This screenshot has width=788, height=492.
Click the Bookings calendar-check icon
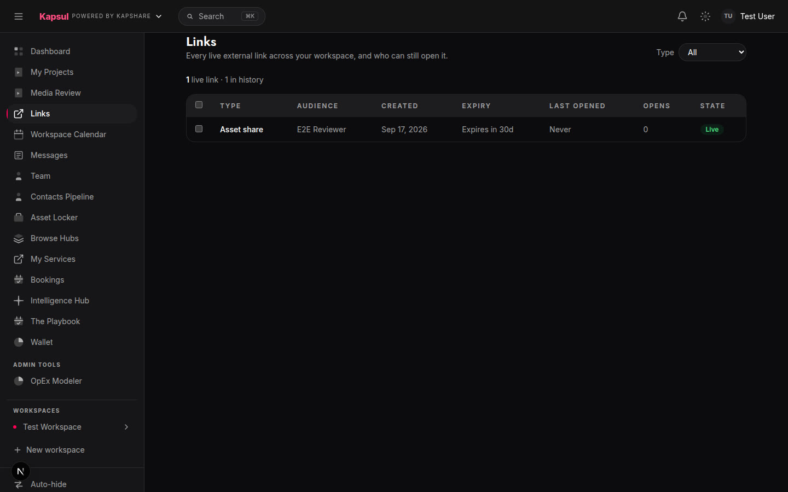click(19, 280)
